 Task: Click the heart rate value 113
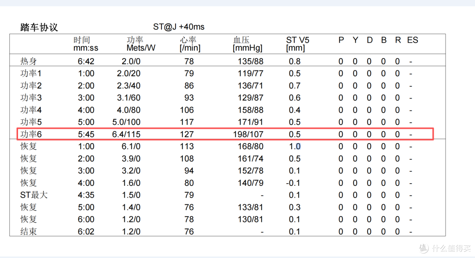tap(187, 147)
